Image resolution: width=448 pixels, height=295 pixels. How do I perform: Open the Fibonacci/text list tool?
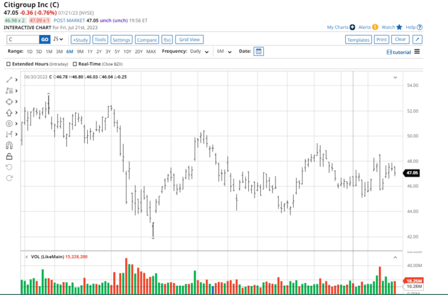coord(9,91)
